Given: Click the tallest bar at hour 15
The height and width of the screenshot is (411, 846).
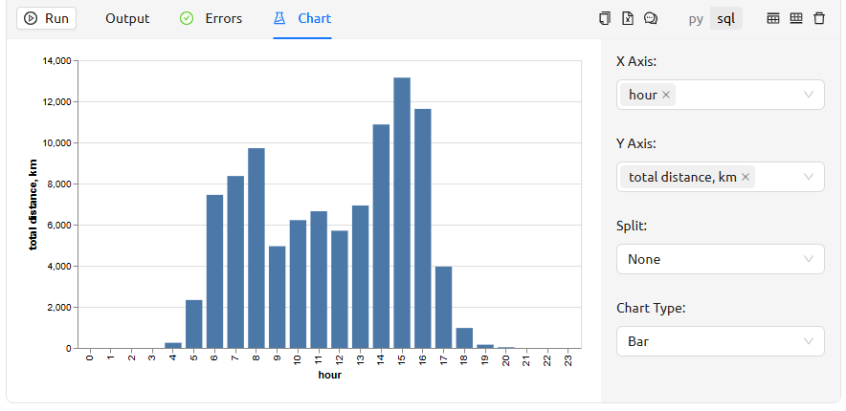Looking at the screenshot, I should pyautogui.click(x=402, y=212).
